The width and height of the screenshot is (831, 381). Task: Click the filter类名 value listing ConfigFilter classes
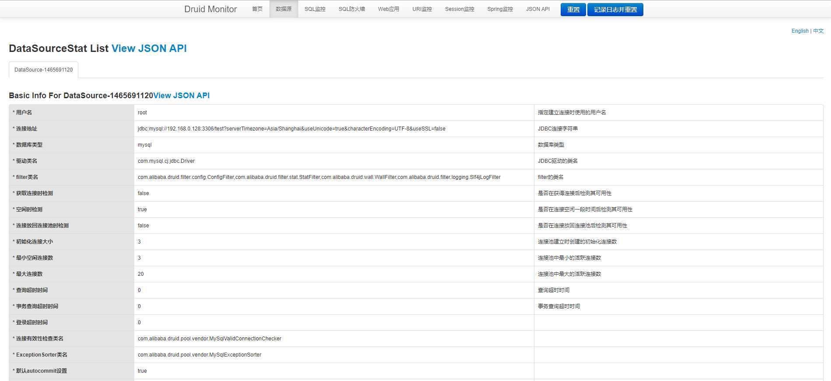(319, 177)
